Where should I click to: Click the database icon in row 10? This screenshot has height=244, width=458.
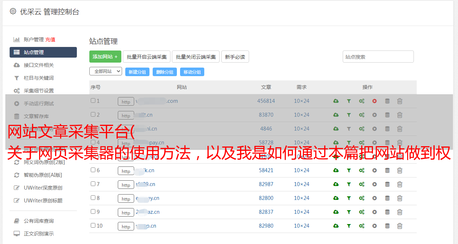(387, 226)
